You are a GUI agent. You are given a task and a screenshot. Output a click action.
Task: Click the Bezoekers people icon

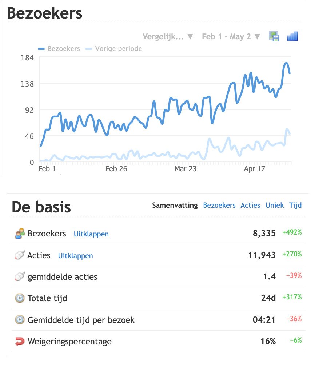tap(20, 234)
